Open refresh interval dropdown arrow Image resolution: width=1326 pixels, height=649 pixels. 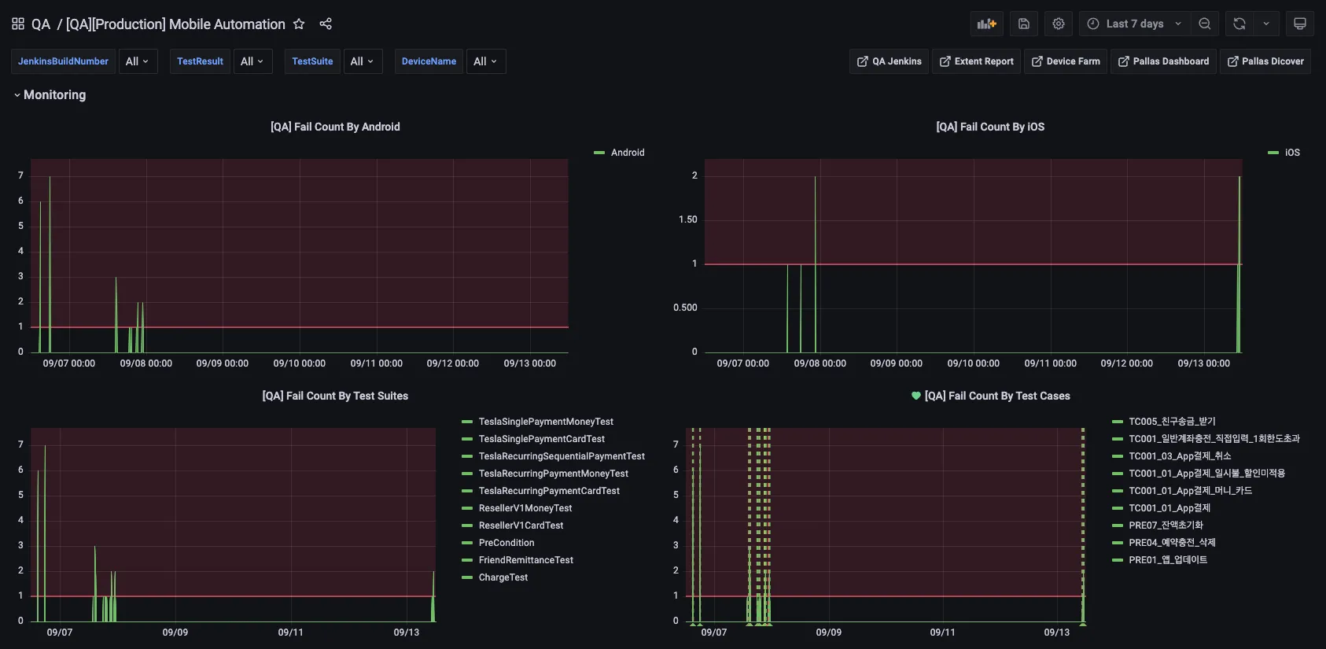pyautogui.click(x=1266, y=24)
